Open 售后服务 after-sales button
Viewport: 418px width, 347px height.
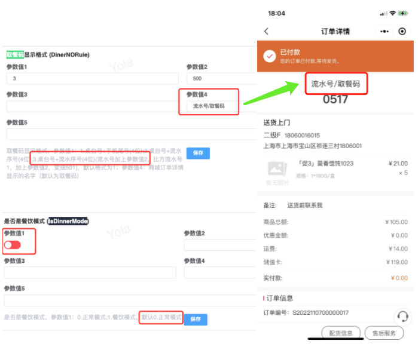click(x=384, y=333)
